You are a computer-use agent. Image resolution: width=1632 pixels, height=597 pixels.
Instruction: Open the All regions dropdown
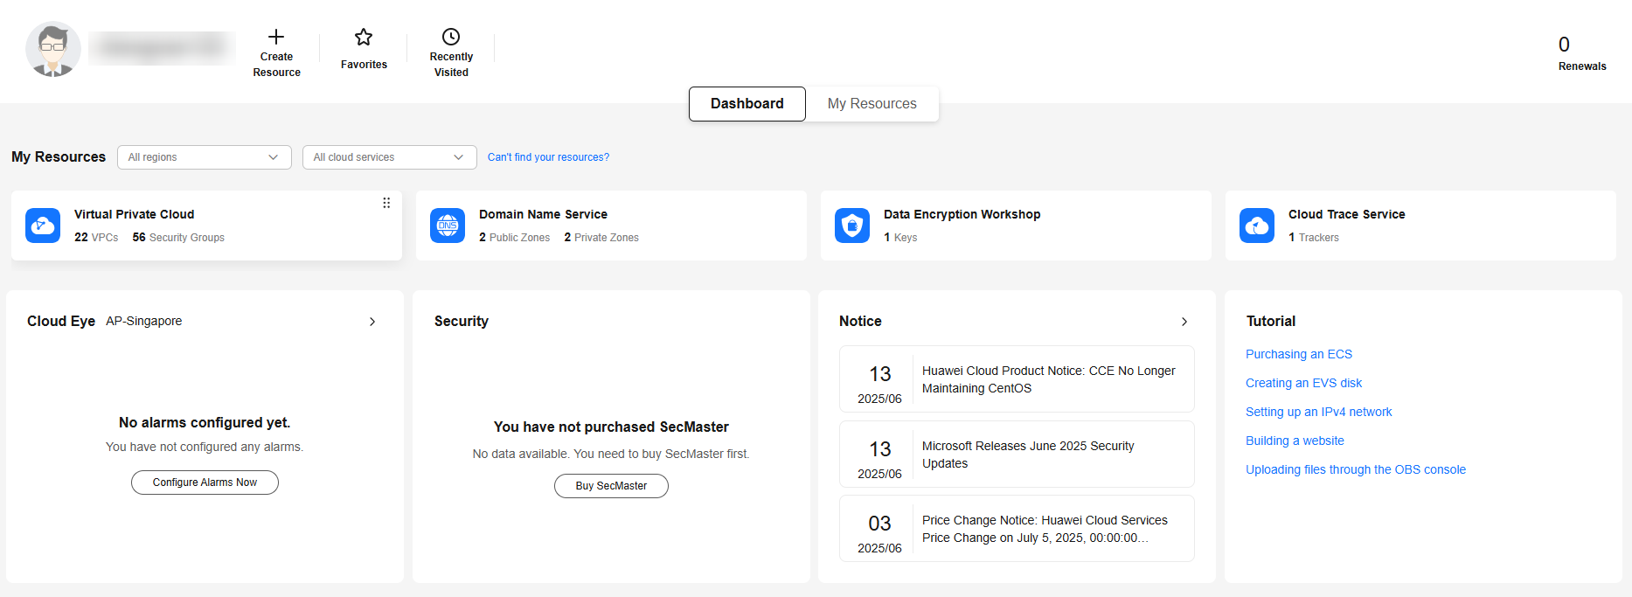[x=205, y=157]
